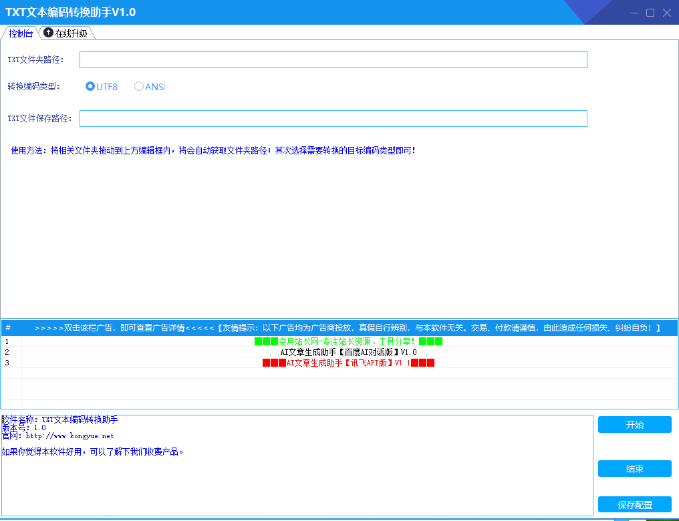Viewport: 679px width, 521px height.
Task: Minimize the application window
Action: (634, 13)
